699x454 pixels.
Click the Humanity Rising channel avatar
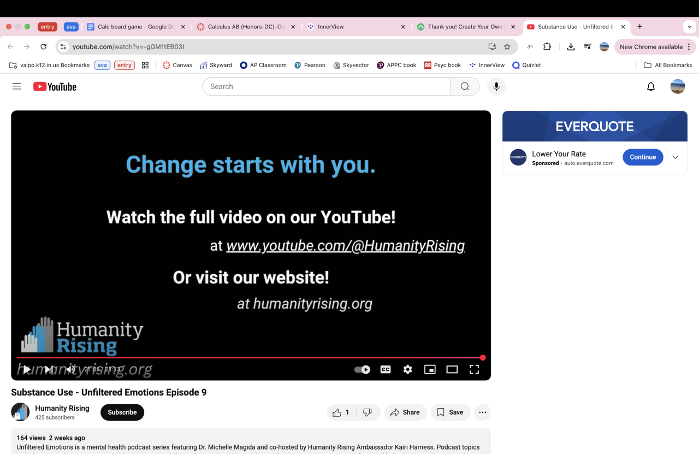20,412
